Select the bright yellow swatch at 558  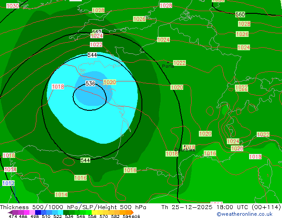click(x=94, y=212)
